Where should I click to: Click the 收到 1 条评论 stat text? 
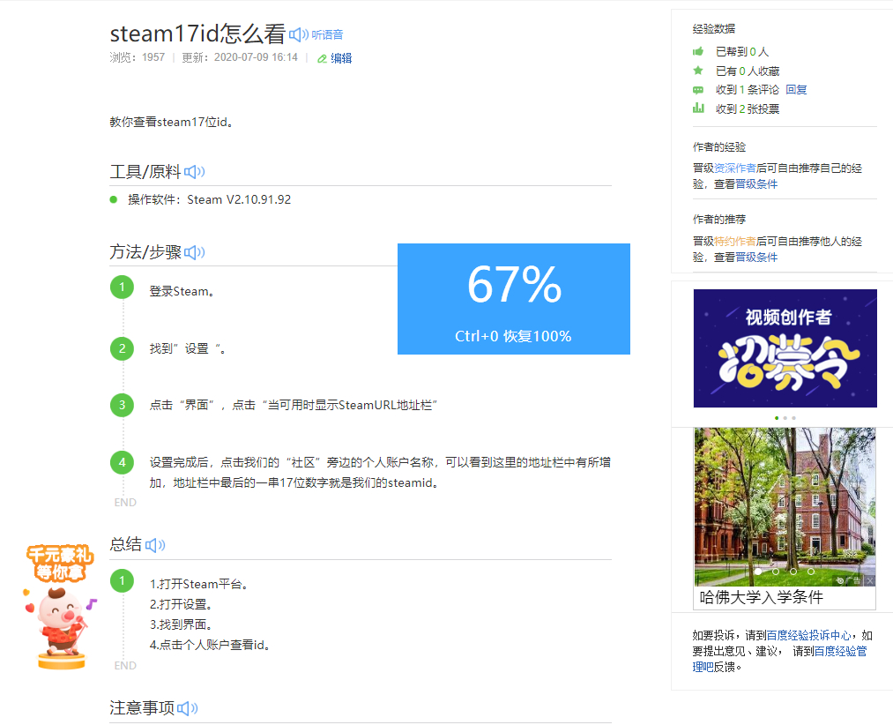tap(748, 89)
